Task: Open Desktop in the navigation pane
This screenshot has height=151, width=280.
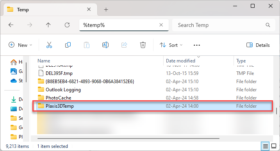Action: click(x=16, y=109)
